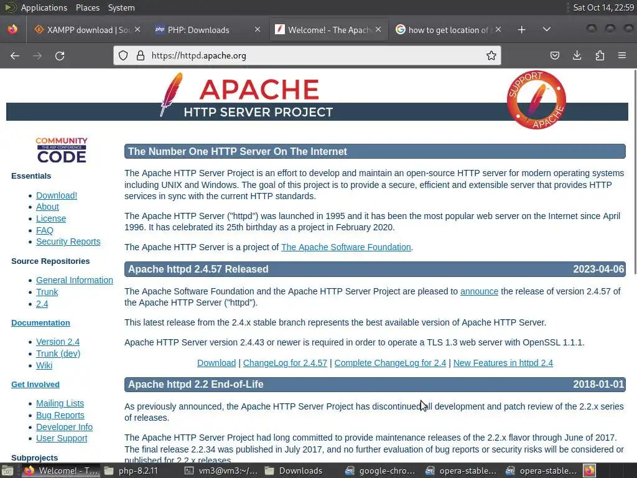This screenshot has width=637, height=478.
Task: Open the Firefox hamburger menu
Action: [x=622, y=55]
